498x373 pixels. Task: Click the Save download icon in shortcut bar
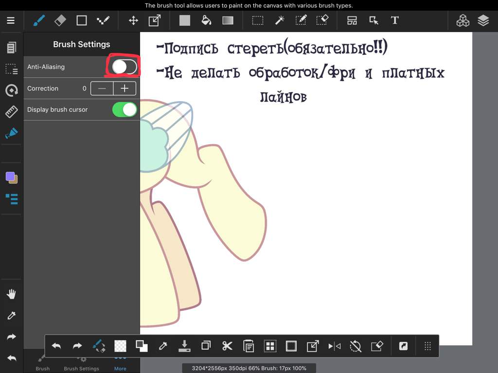(184, 346)
